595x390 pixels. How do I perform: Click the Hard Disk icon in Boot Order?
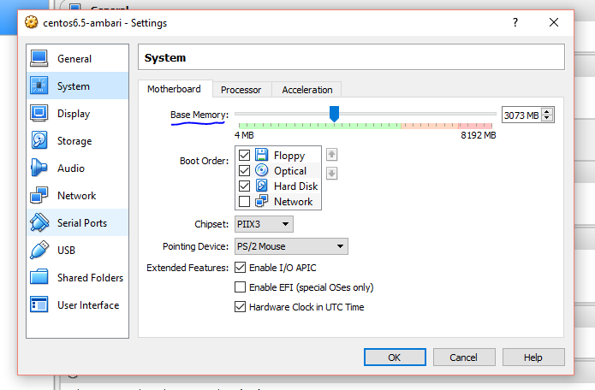(261, 186)
